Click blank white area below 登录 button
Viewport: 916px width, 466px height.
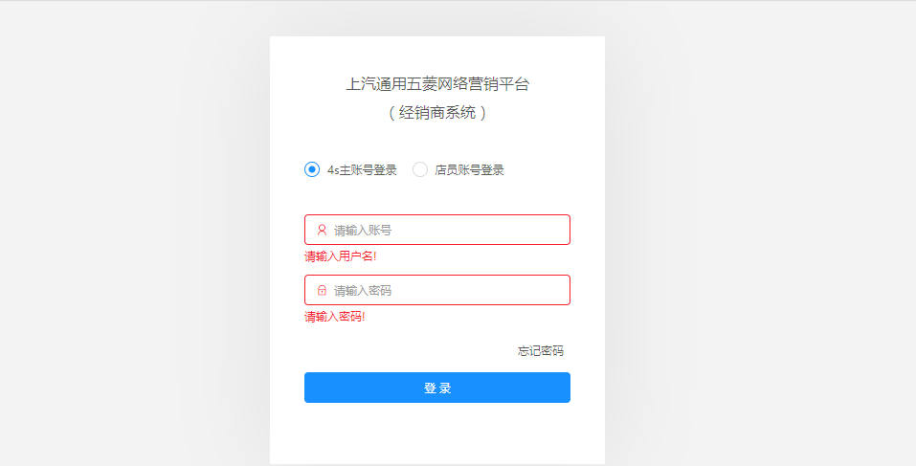[x=437, y=433]
